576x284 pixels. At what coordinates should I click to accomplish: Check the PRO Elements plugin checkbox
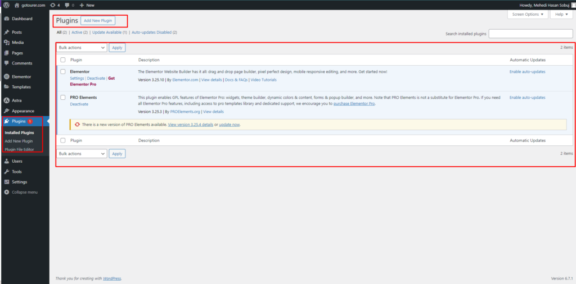[63, 98]
